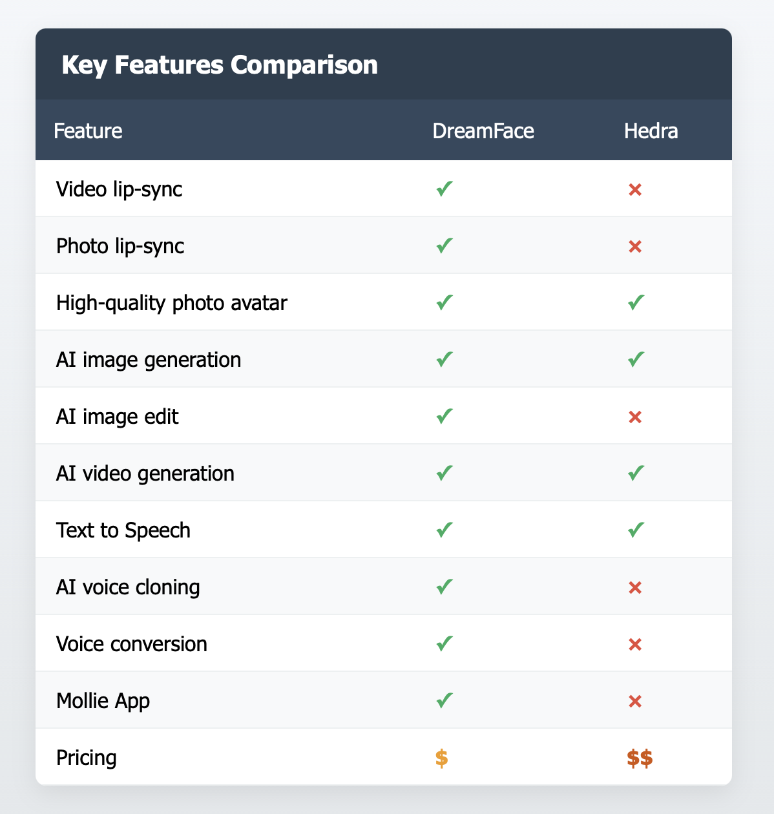Click the Key Features Comparison title

pyautogui.click(x=220, y=65)
